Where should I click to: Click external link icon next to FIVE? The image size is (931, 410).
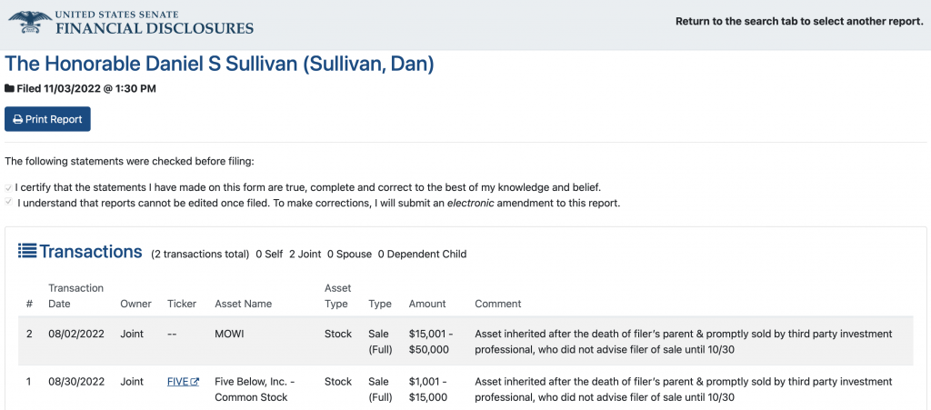(195, 382)
